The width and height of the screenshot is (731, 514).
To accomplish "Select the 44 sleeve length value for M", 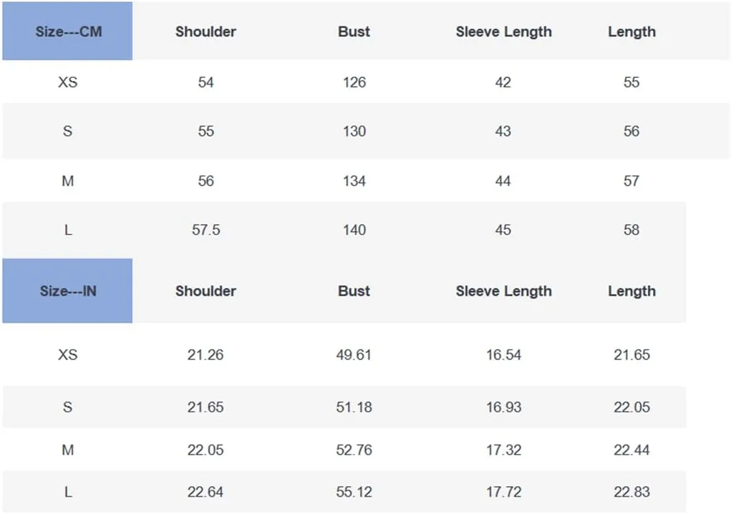I will (503, 181).
